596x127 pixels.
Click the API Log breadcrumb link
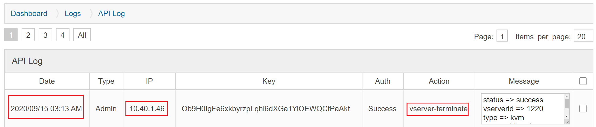tap(111, 13)
